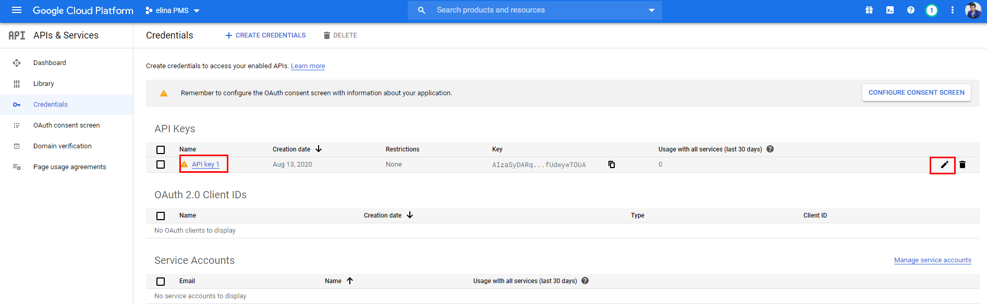Open notifications badge showing 1

tap(932, 10)
